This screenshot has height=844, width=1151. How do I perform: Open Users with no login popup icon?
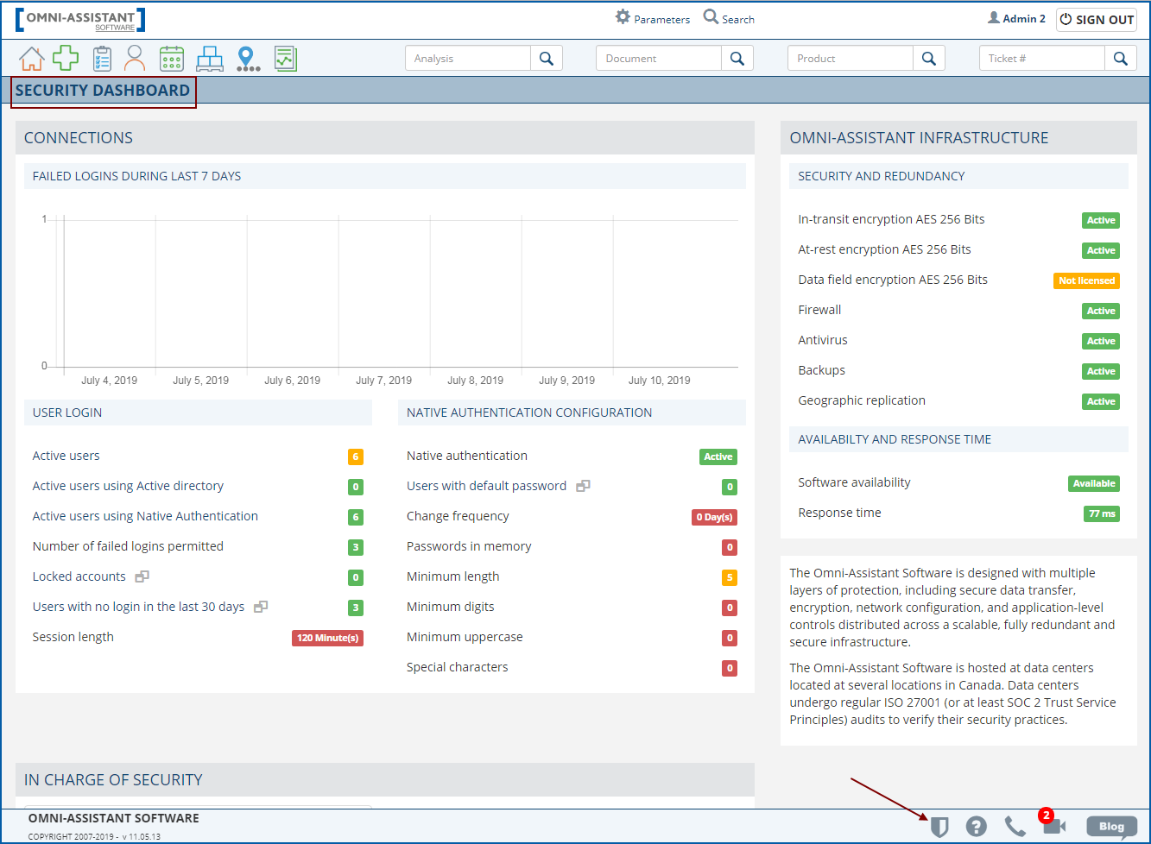261,607
